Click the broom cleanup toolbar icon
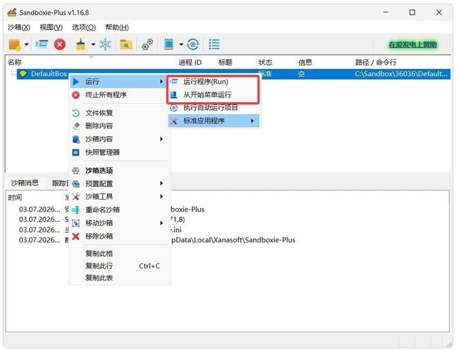The image size is (456, 351). [x=81, y=44]
